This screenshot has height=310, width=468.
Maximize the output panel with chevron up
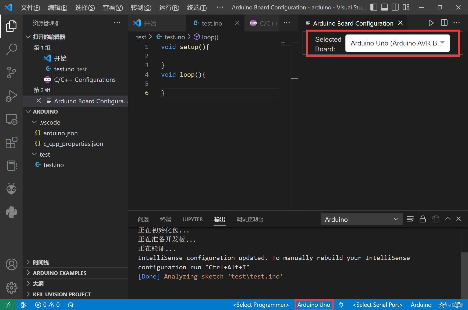click(x=448, y=219)
